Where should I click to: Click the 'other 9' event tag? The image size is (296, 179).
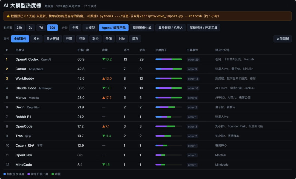tap(192, 69)
